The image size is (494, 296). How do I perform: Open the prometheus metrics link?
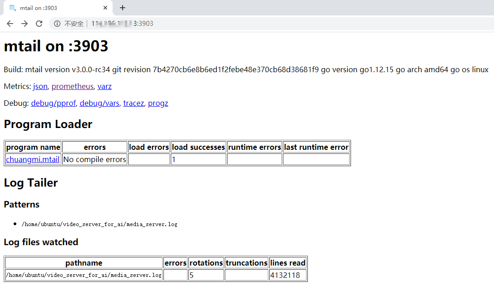point(73,86)
